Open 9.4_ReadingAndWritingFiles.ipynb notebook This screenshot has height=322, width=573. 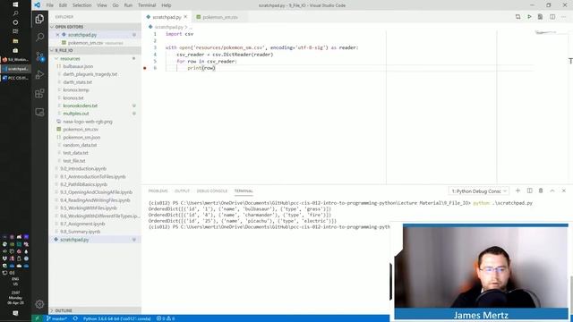coord(95,200)
